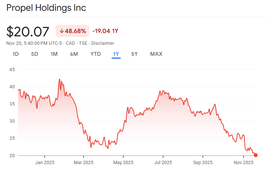The height and width of the screenshot is (170, 268).
Task: Switch chart to 5Y range
Action: [134, 54]
